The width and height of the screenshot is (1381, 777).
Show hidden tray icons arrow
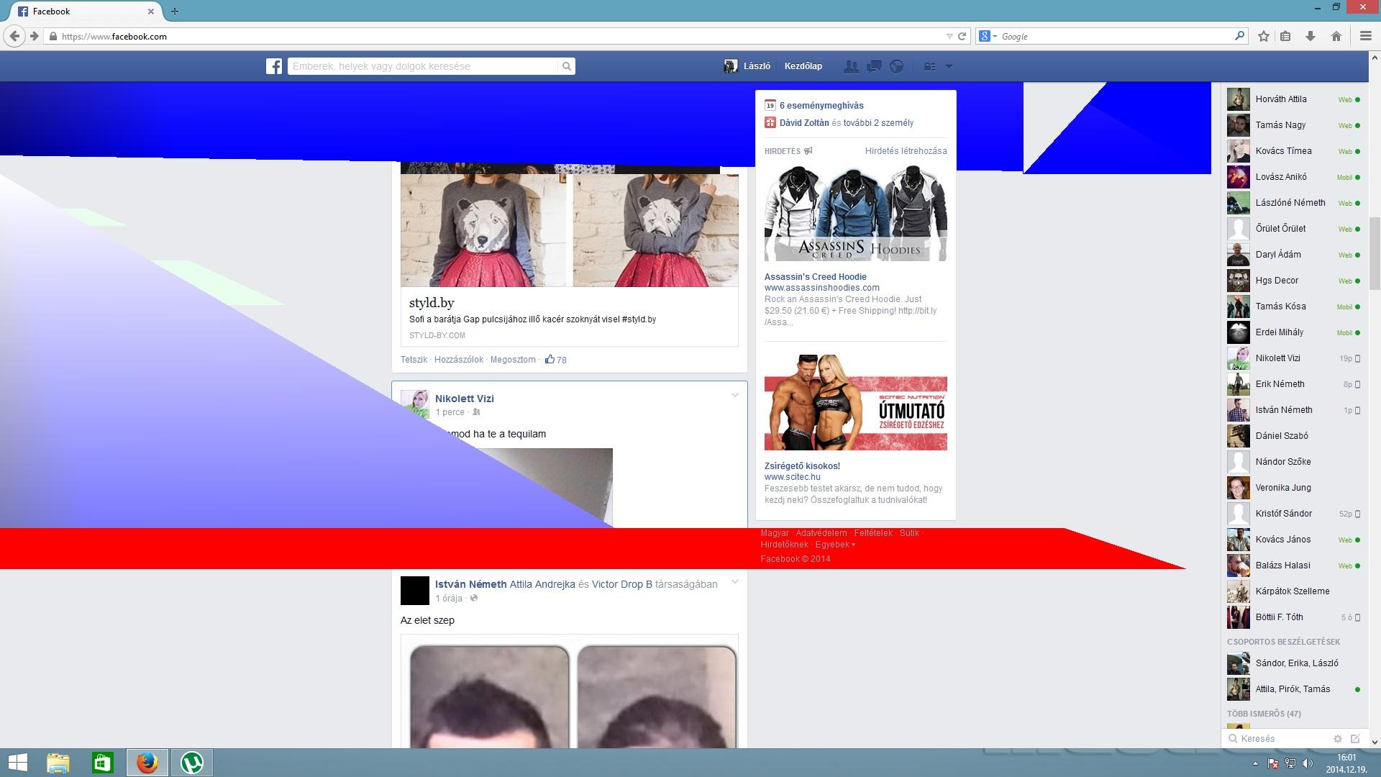1256,763
